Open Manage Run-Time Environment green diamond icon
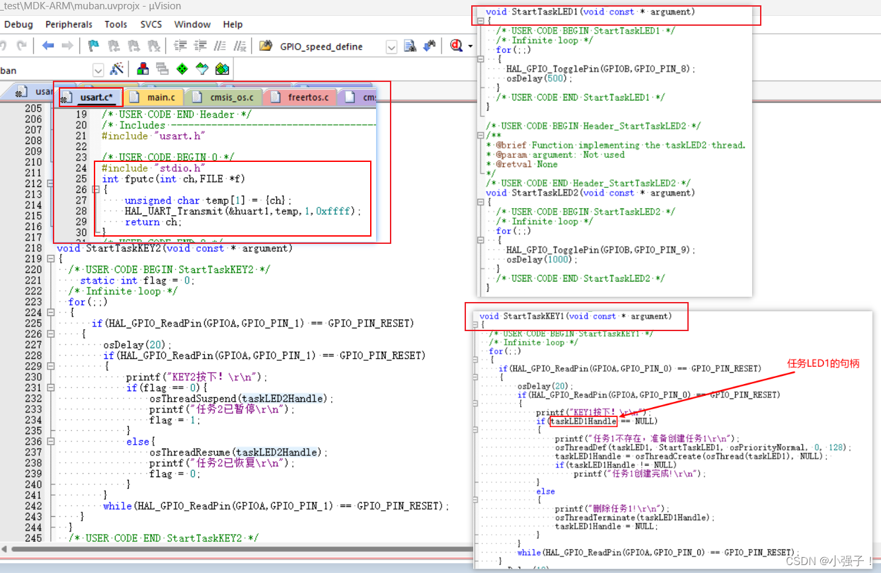This screenshot has height=573, width=881. pos(182,69)
